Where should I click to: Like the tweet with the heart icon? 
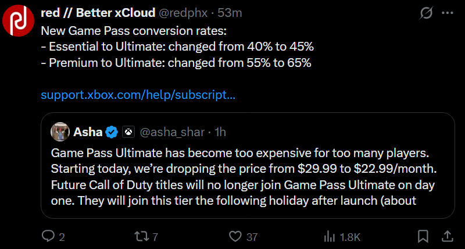pos(235,237)
